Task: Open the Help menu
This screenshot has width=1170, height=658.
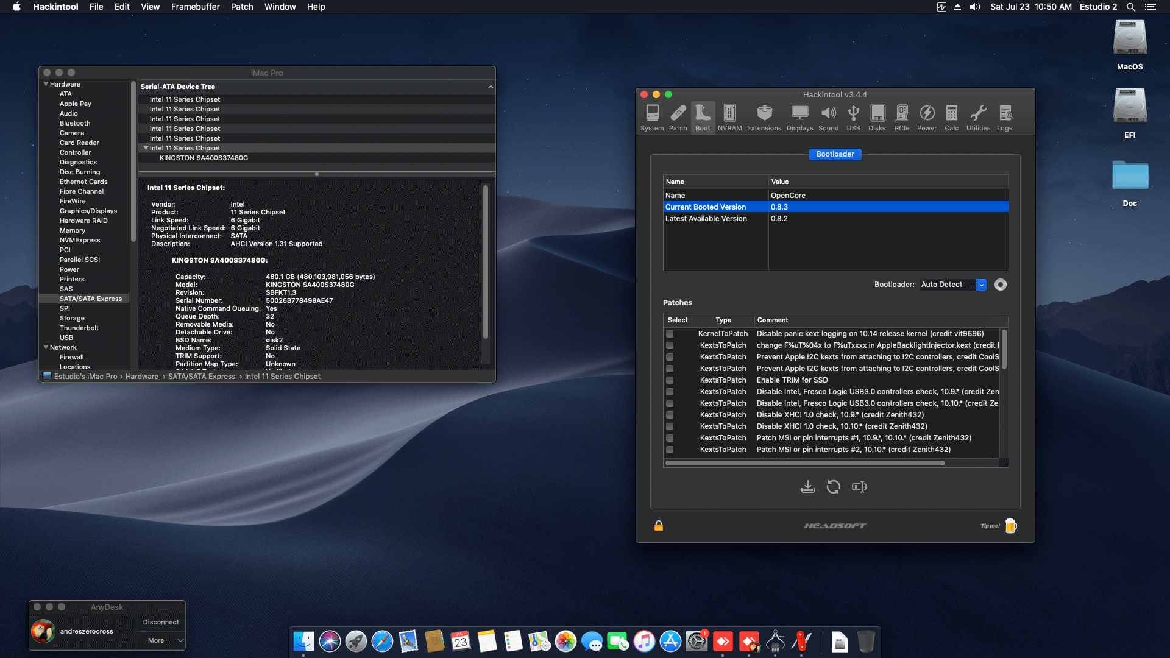Action: 316,7
